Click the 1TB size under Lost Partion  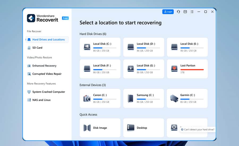[x=182, y=72]
